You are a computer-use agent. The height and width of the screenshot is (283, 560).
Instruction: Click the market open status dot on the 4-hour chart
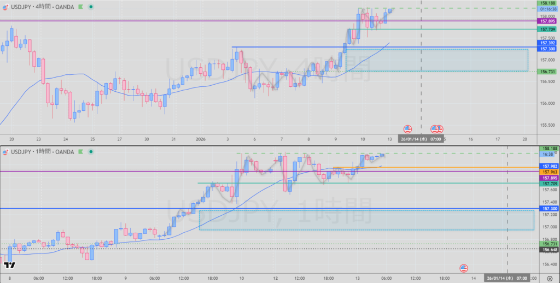[x=90, y=7]
